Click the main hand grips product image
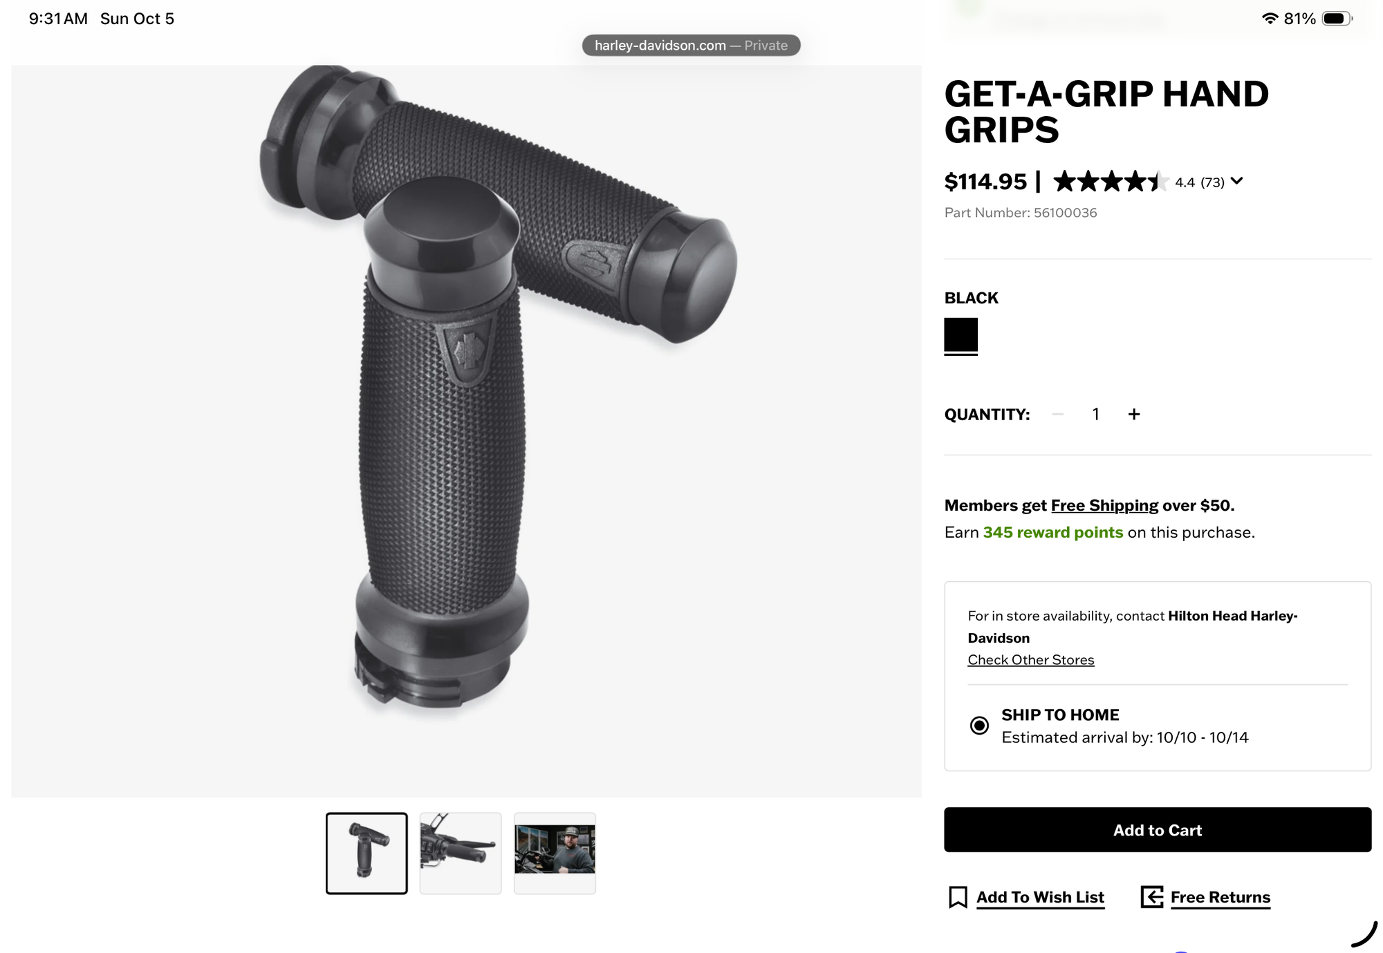Screen dimensions: 1383x953 click(x=467, y=431)
